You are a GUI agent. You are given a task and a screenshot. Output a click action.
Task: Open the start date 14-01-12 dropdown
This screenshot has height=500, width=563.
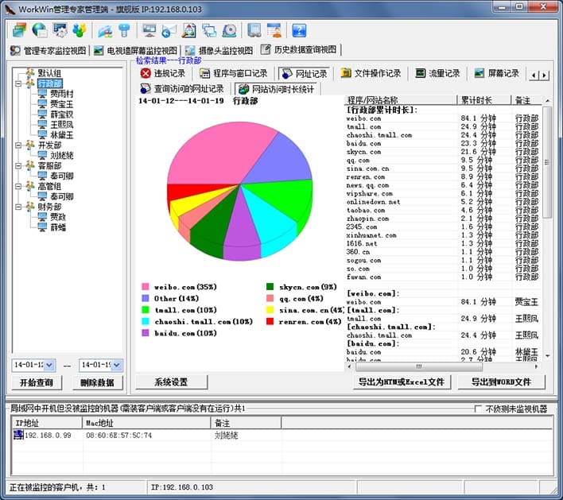49,365
